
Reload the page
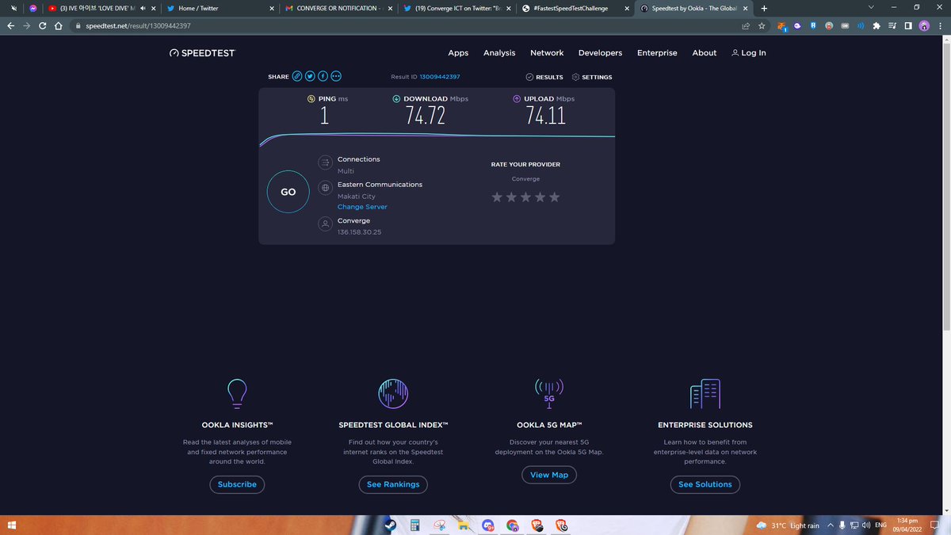click(42, 25)
